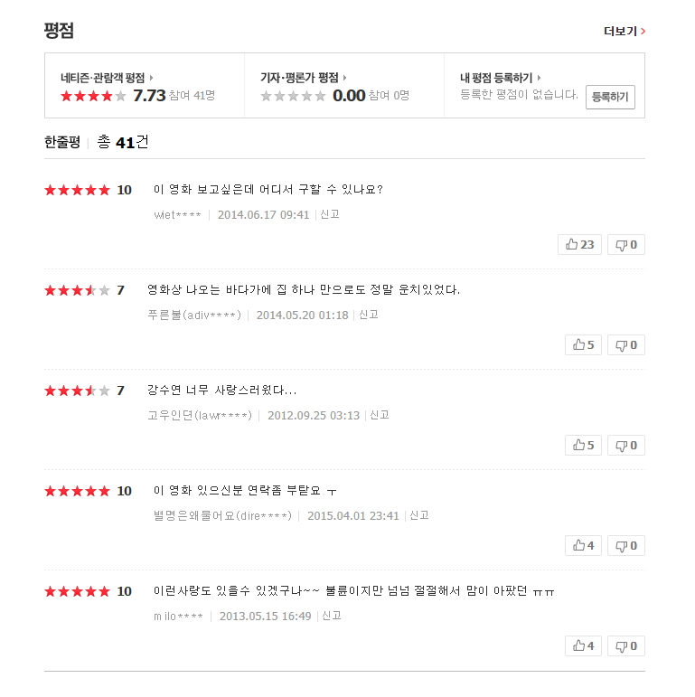Thumbs-up the 별명은왜물어요 review
This screenshot has height=697, width=695.
582,546
